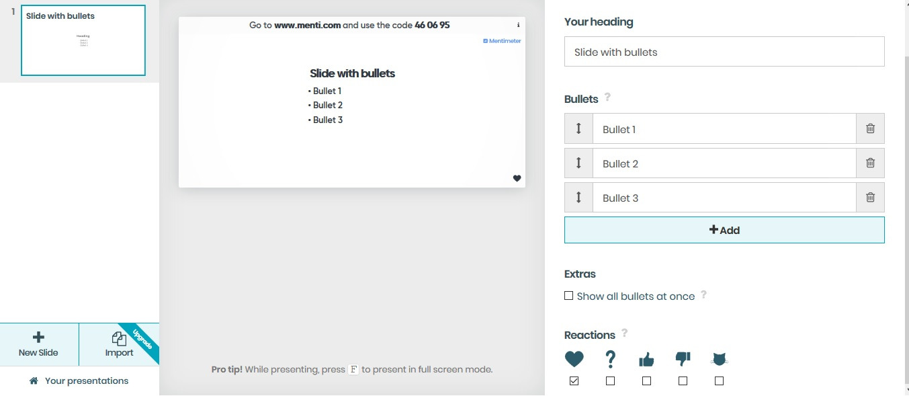Open the Import option
The height and width of the screenshot is (396, 909).
[119, 344]
